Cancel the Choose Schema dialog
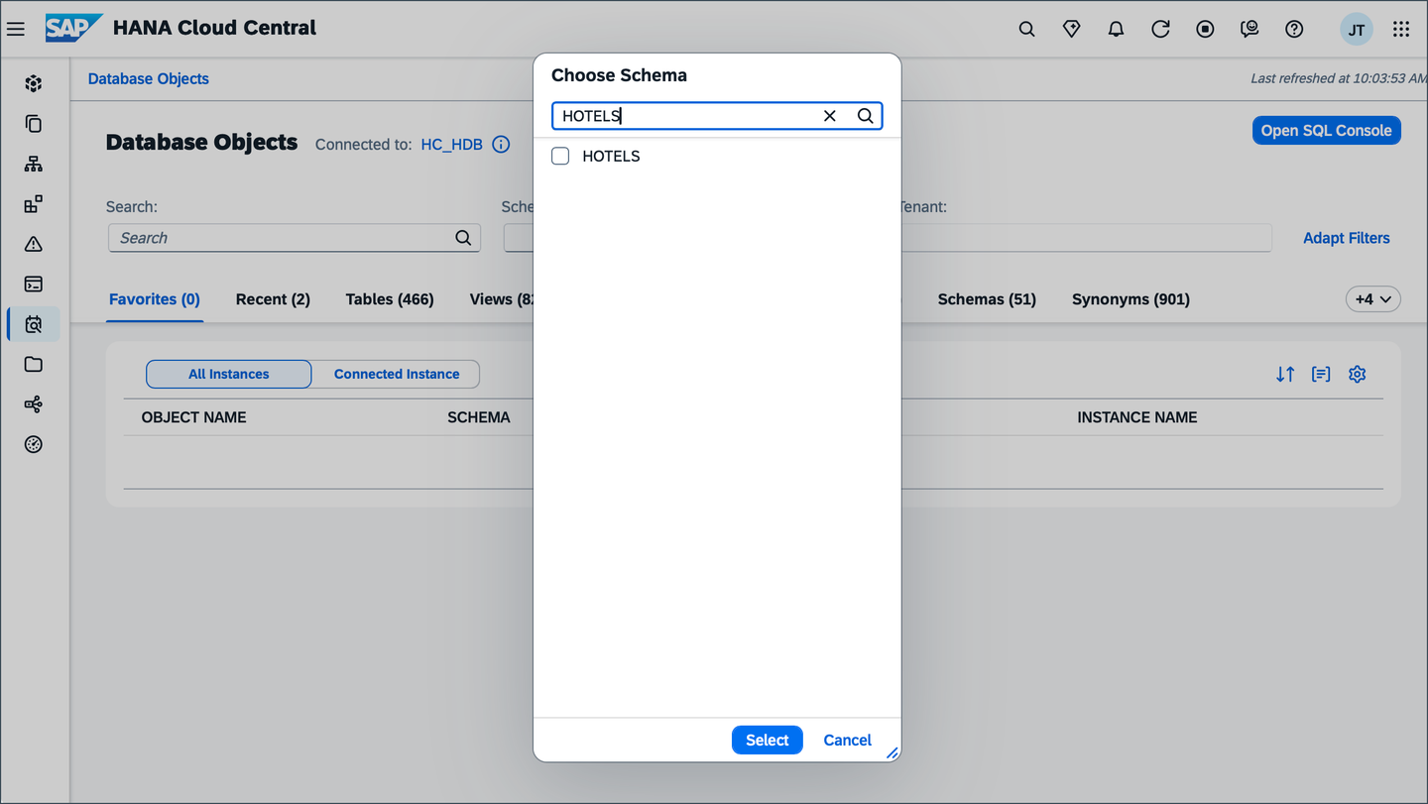This screenshot has height=804, width=1428. [x=848, y=740]
